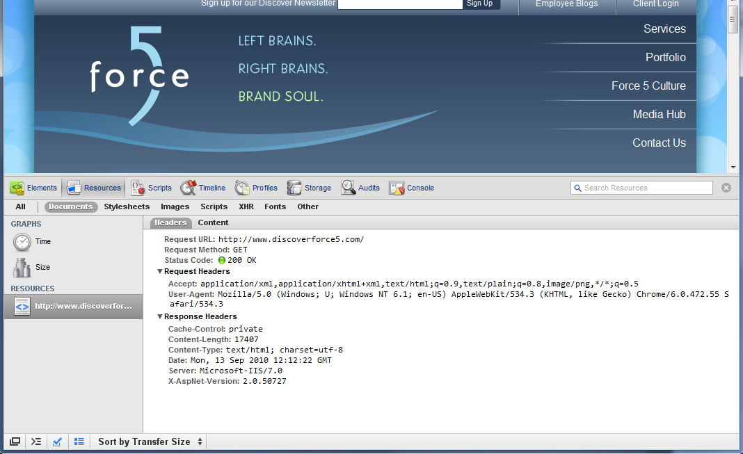This screenshot has width=743, height=454.
Task: Filter by Other resources
Action: coord(307,207)
